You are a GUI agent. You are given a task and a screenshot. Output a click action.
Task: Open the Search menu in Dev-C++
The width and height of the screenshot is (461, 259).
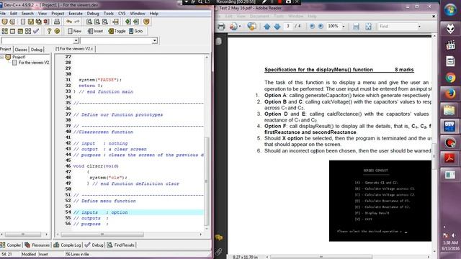[x=27, y=14]
